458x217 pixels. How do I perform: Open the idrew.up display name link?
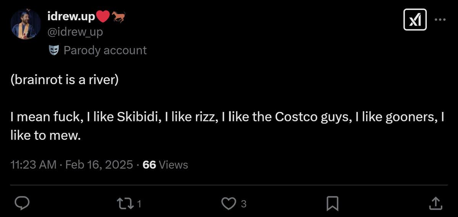click(71, 16)
